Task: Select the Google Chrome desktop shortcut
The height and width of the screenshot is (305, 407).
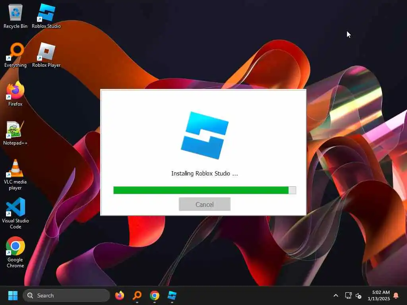Action: pos(16,253)
